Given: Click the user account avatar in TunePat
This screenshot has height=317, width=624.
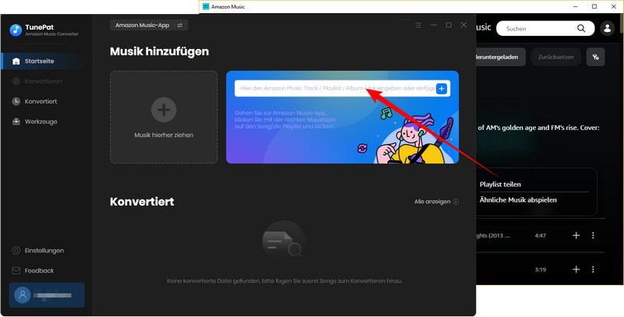Looking at the screenshot, I should pyautogui.click(x=23, y=295).
